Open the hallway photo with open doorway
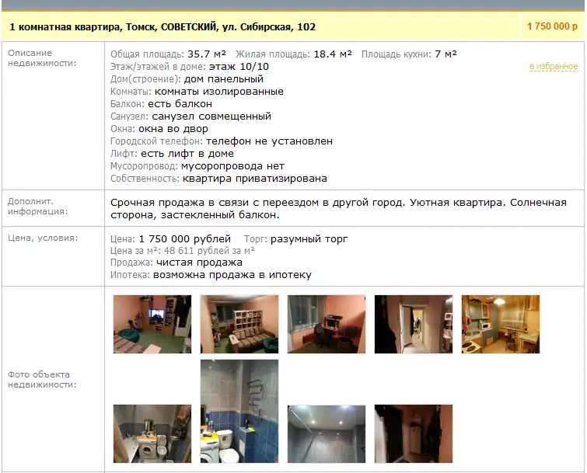The width and height of the screenshot is (587, 473). pyautogui.click(x=413, y=324)
